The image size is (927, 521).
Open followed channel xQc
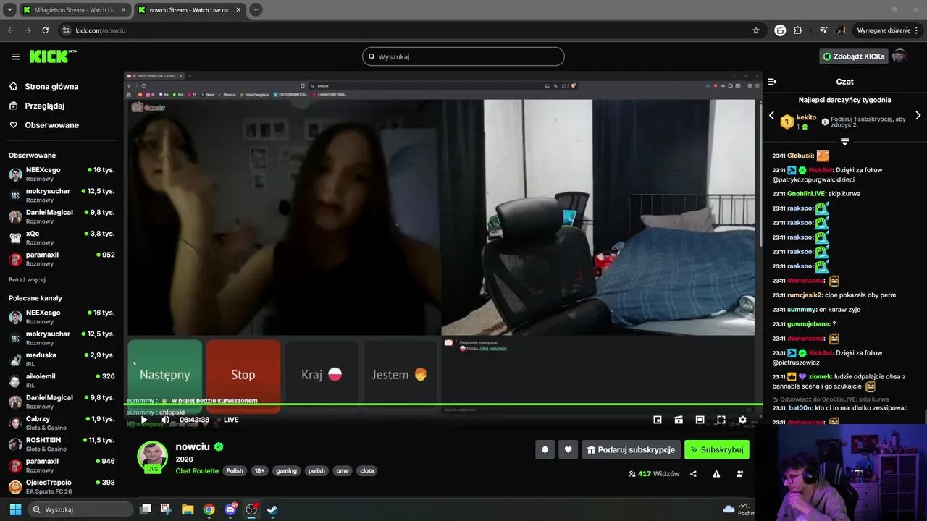coord(62,237)
